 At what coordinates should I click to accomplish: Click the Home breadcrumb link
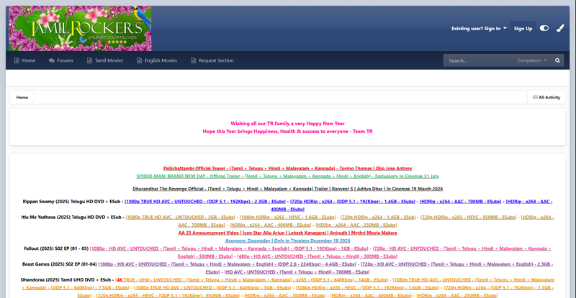coord(22,98)
